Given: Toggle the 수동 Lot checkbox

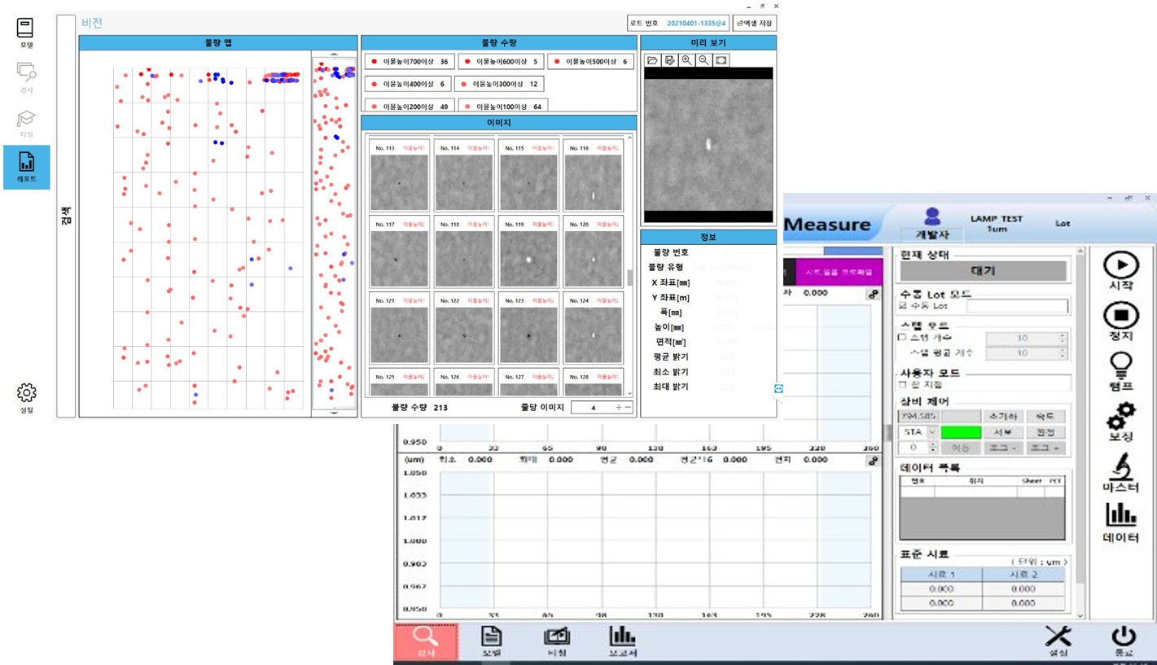Looking at the screenshot, I should pyautogui.click(x=902, y=306).
